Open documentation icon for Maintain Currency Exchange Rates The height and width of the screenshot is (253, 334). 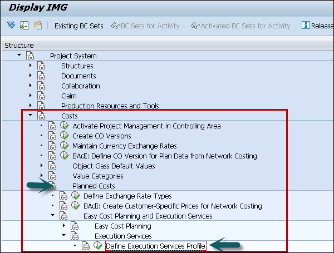[52, 146]
